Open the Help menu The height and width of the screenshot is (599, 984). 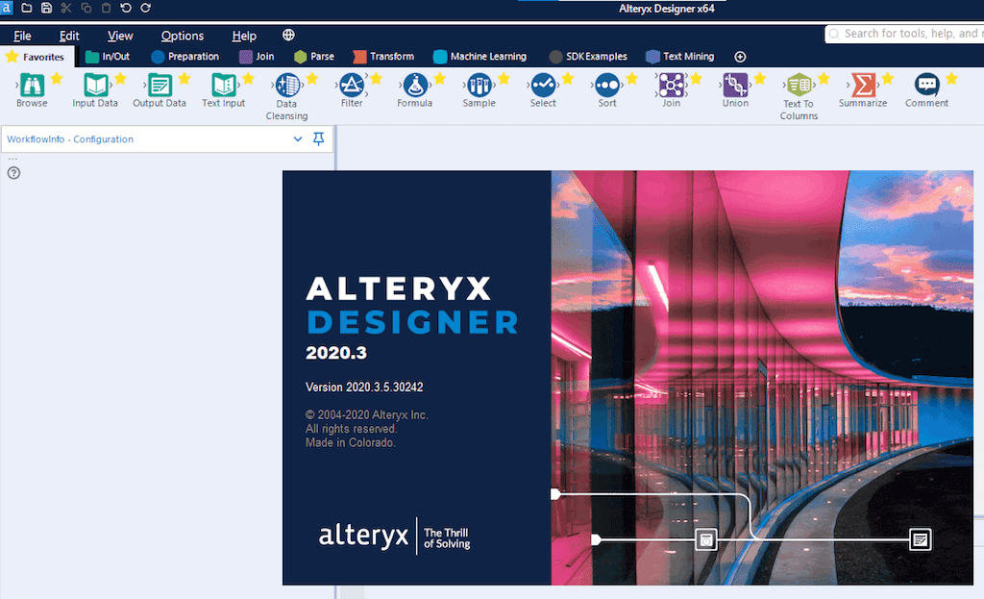244,36
